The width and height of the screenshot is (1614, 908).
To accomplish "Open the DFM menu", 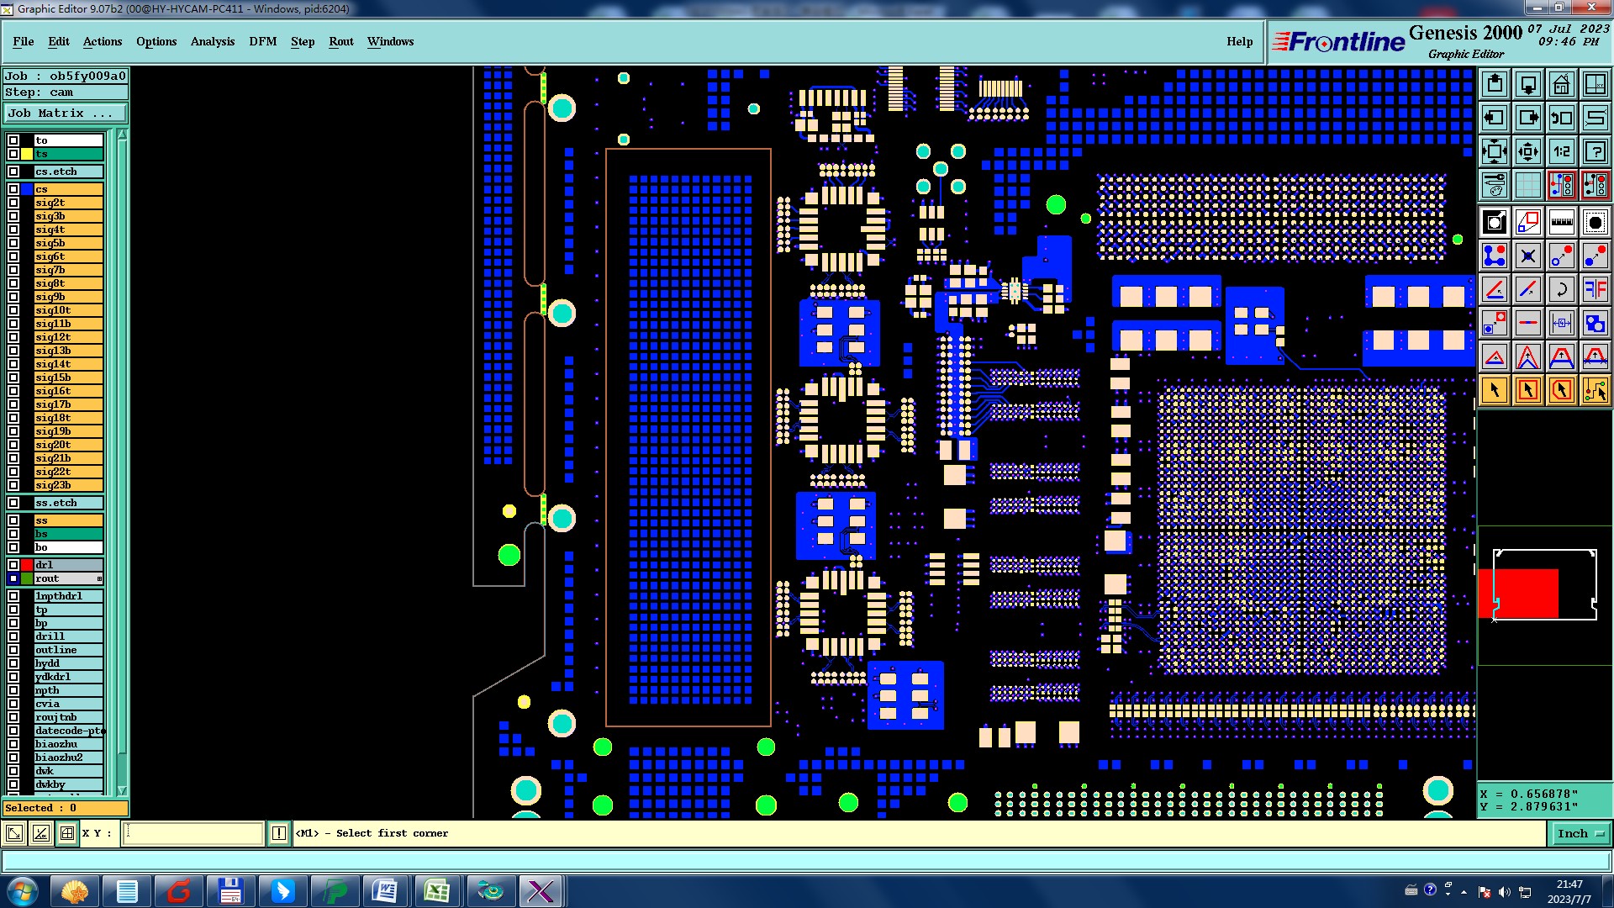I will point(262,41).
